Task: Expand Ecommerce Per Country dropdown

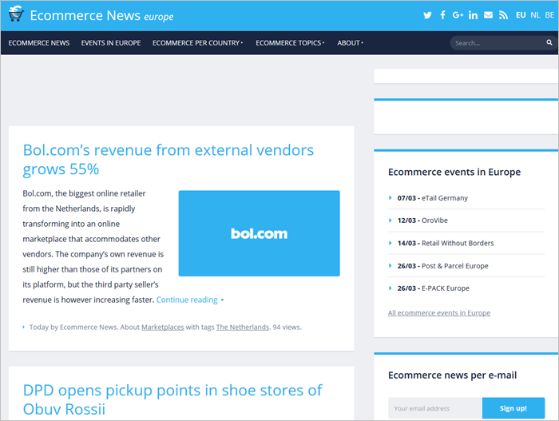Action: (197, 43)
